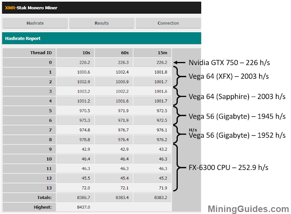Image resolution: width=291 pixels, height=214 pixels.
Task: Select thread 8 60s value 976.4
Action: point(123,139)
